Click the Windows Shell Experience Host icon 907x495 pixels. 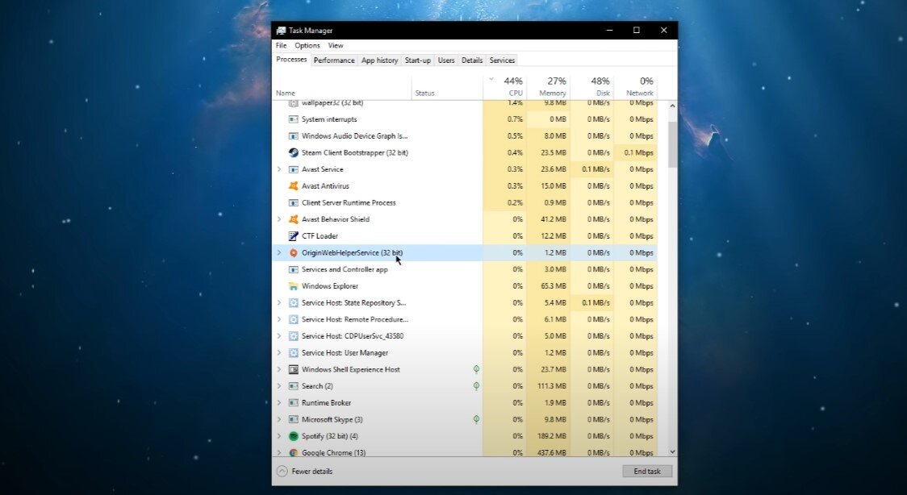coord(293,370)
